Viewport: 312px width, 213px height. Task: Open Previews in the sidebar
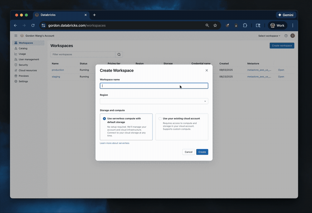click(x=28, y=76)
